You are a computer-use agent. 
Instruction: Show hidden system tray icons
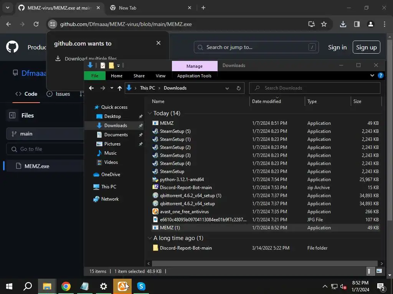click(325, 286)
